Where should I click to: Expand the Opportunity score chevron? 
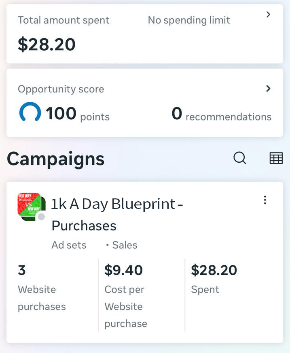(268, 89)
